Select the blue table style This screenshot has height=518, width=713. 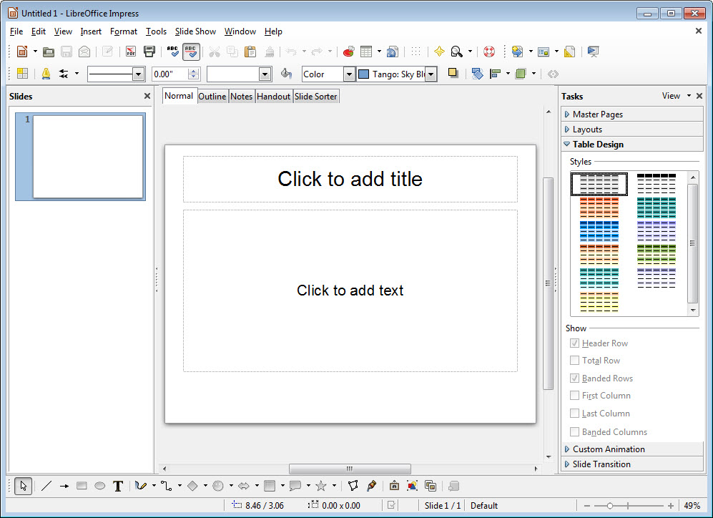(599, 231)
